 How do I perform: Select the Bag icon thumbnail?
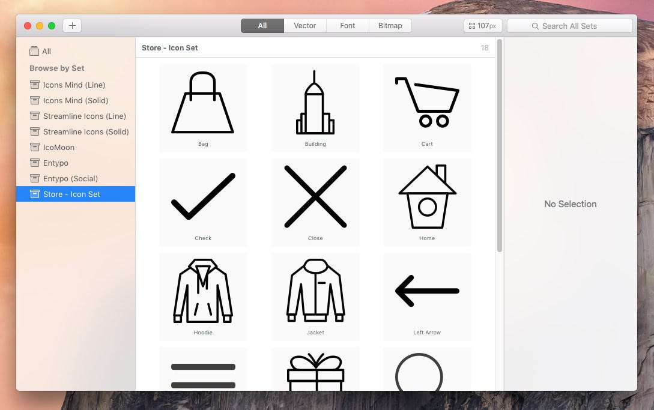coord(203,108)
